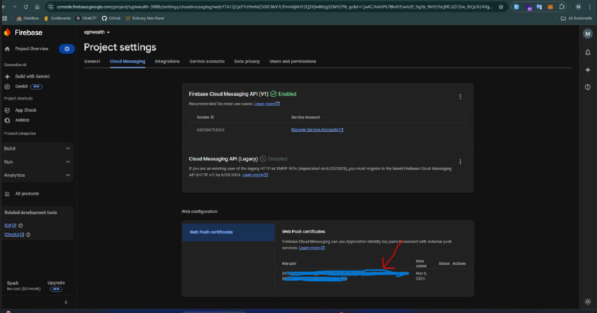Open the Users and permissions tab

(x=293, y=61)
